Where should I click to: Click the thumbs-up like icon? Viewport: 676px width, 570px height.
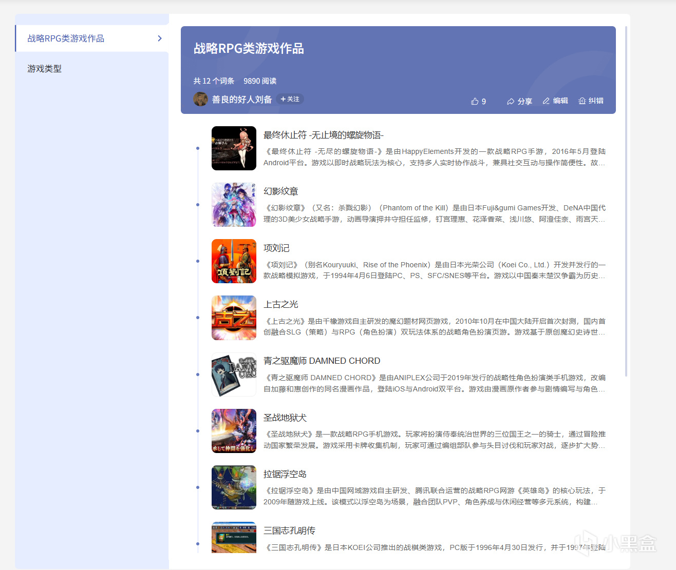pyautogui.click(x=475, y=101)
